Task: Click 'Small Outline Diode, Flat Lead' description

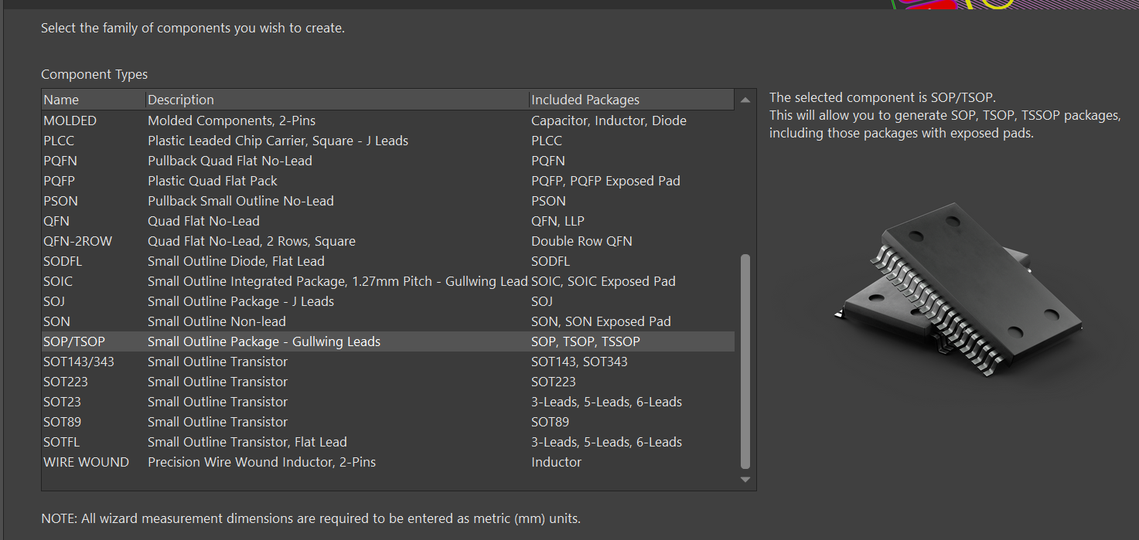Action: (x=236, y=261)
